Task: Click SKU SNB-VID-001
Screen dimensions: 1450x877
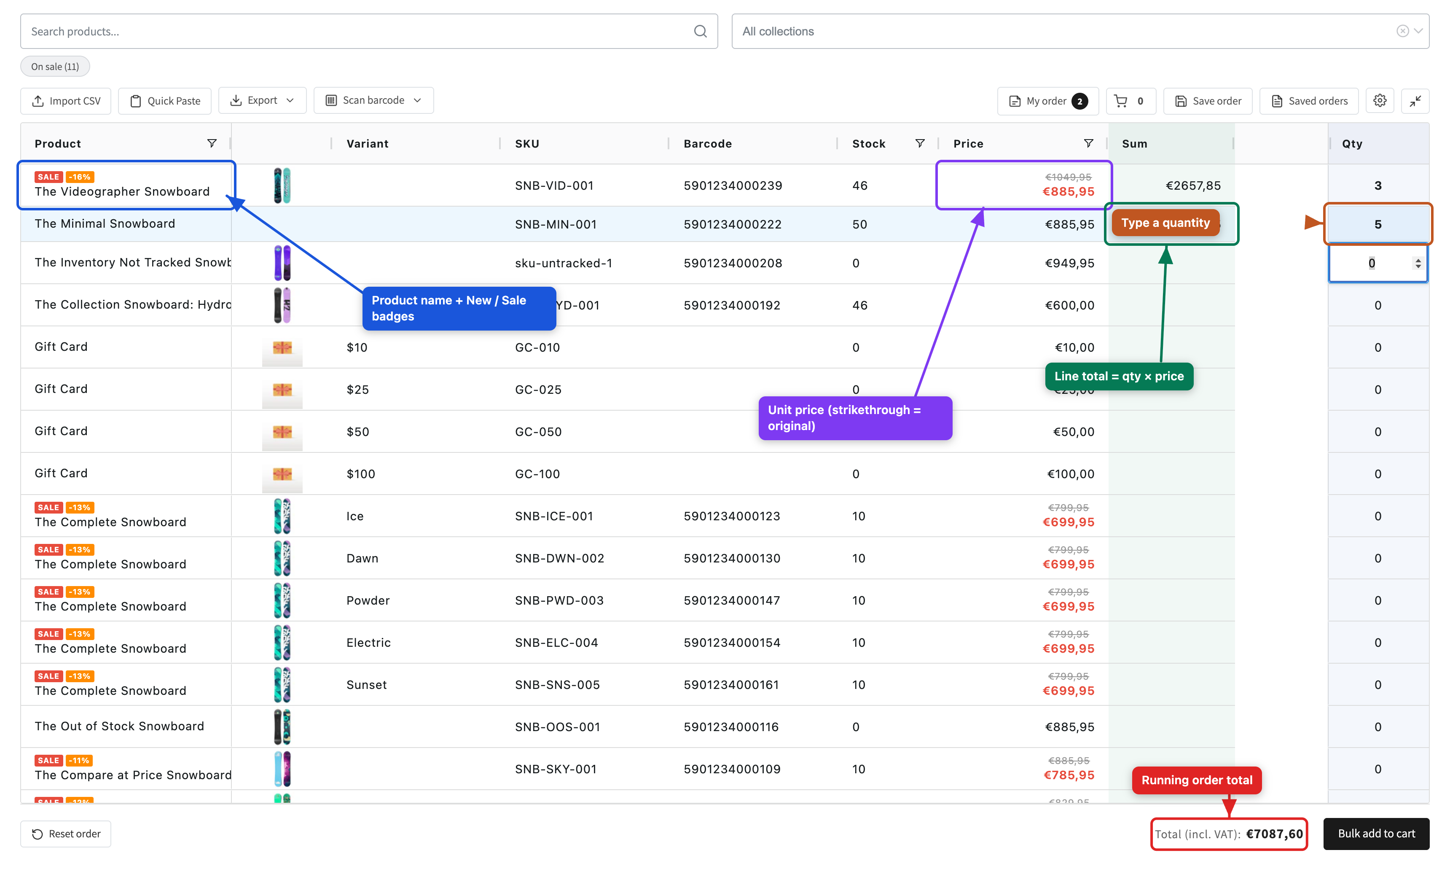Action: (554, 186)
